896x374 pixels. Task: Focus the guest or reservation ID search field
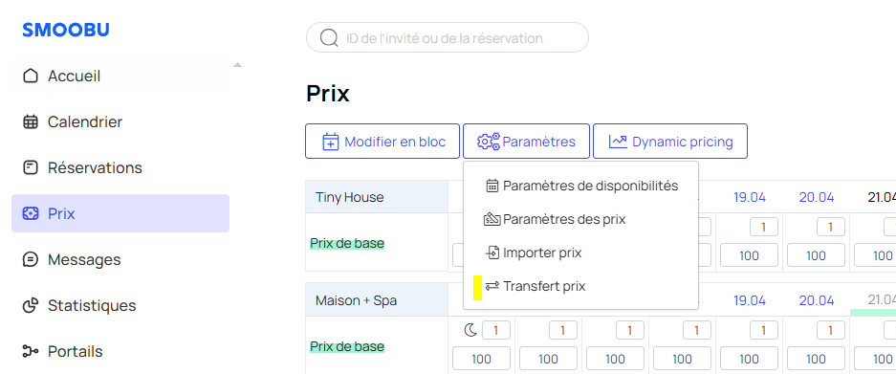point(448,37)
